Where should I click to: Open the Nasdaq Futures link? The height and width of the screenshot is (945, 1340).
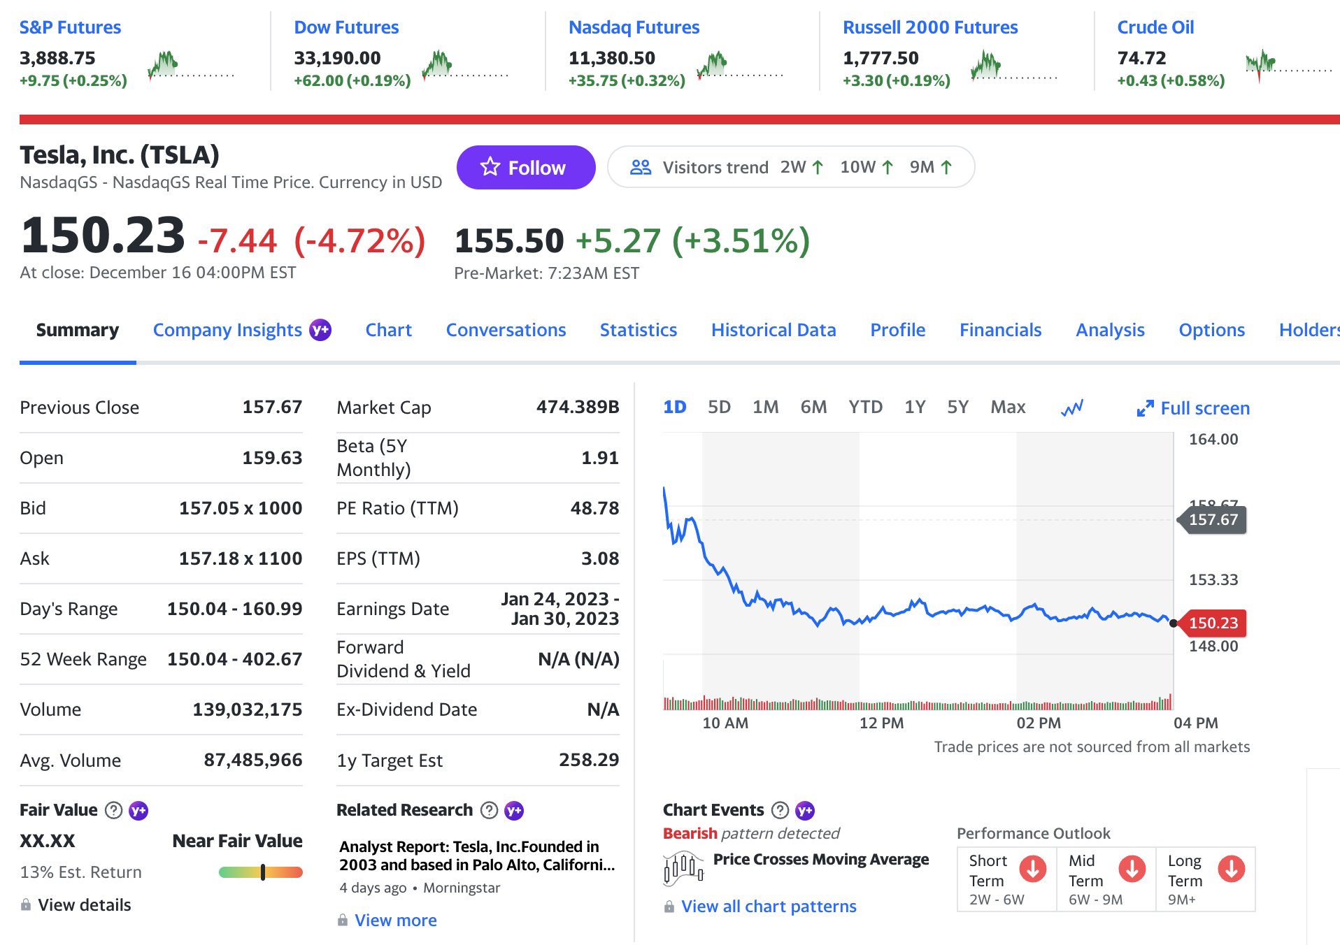(634, 27)
